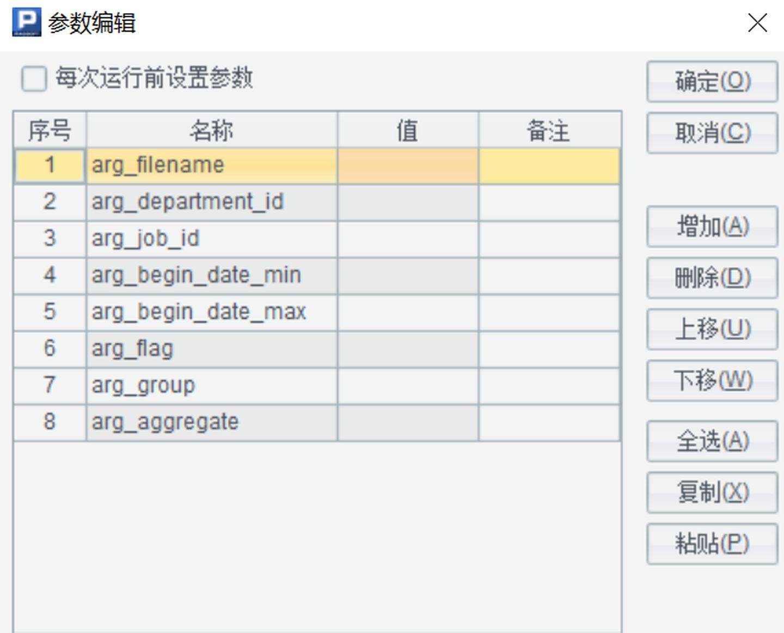Click the 名称 column header
The width and height of the screenshot is (784, 633).
211,130
